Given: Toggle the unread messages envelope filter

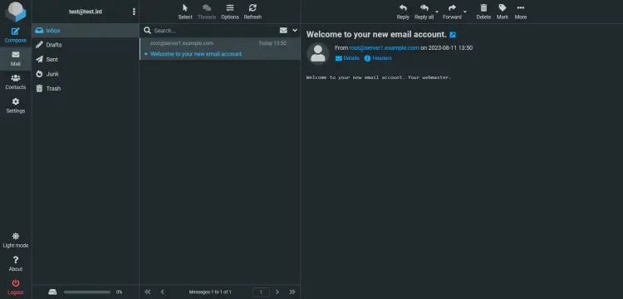Looking at the screenshot, I should (x=283, y=30).
